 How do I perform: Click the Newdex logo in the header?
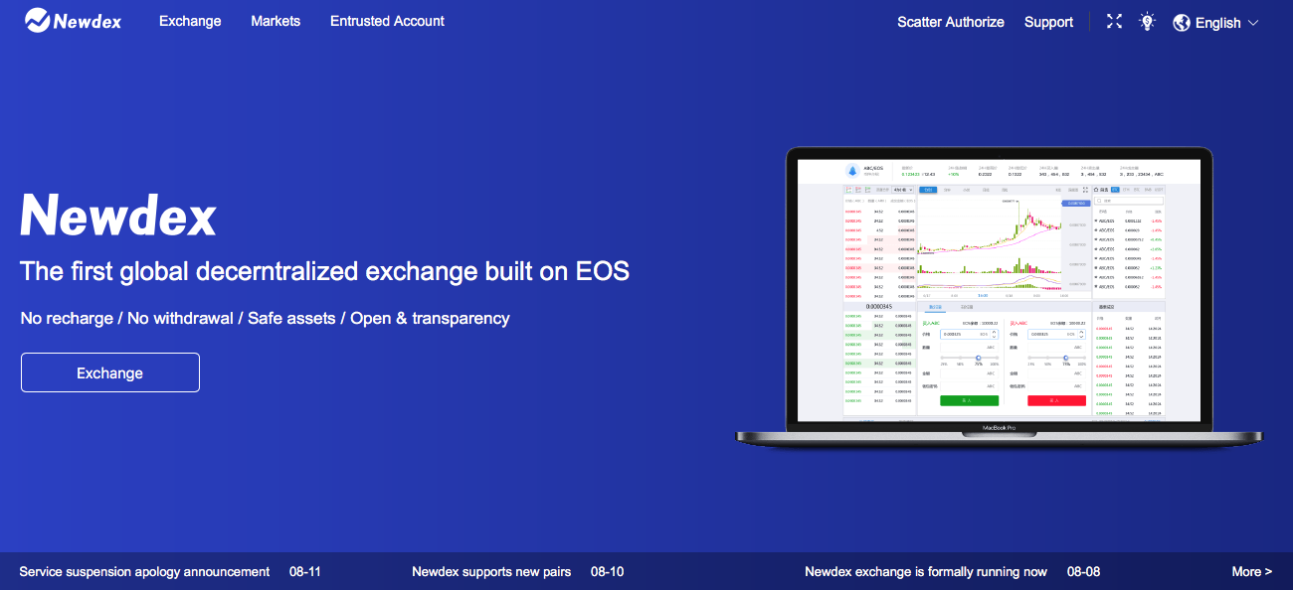coord(73,20)
